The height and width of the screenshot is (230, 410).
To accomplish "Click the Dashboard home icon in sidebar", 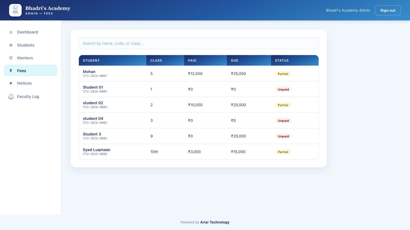I will click(x=11, y=32).
